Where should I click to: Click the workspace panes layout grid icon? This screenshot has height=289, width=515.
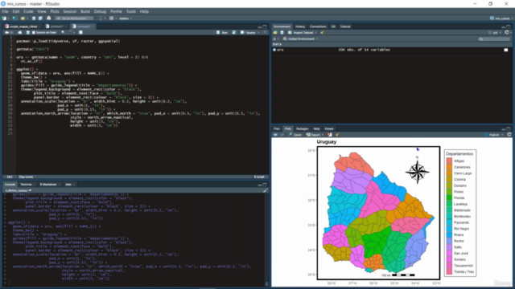click(x=112, y=18)
